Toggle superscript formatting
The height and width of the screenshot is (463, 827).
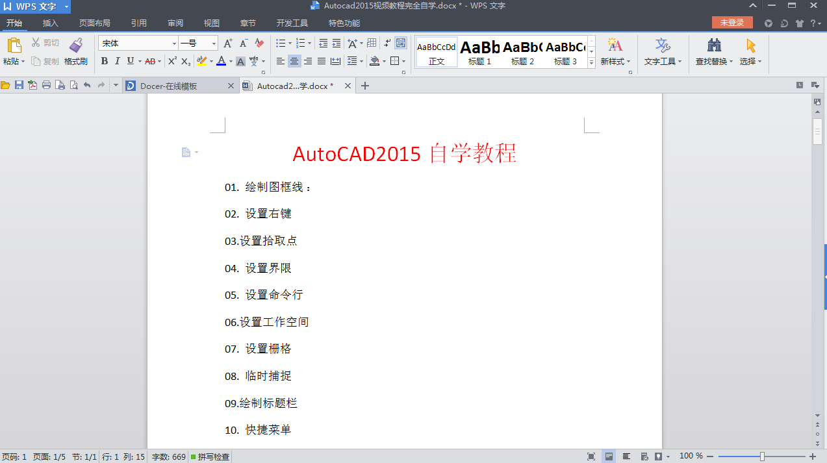(x=172, y=61)
